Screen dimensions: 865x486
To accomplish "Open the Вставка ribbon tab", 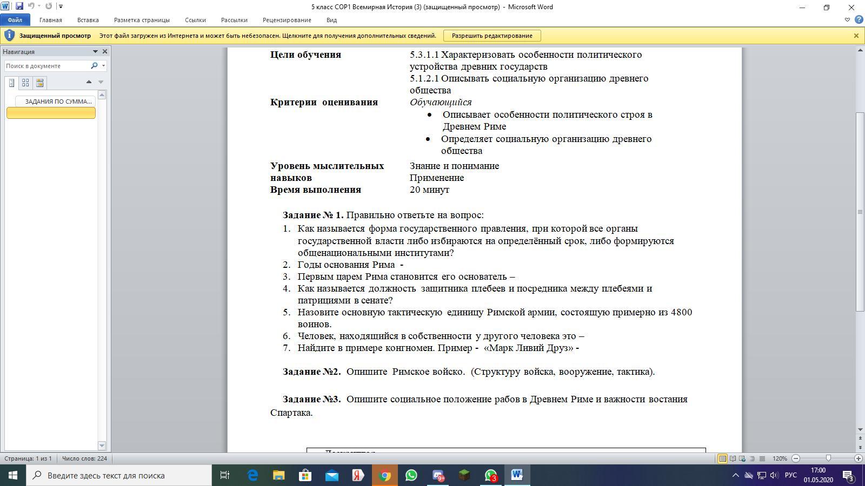I will pos(88,20).
